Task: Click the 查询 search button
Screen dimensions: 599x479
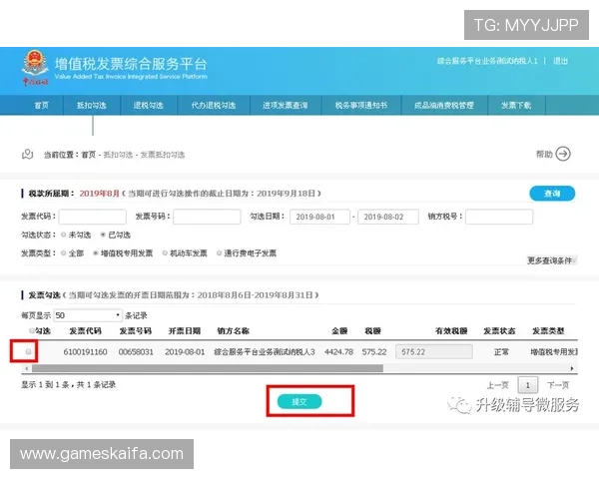Action: click(x=552, y=194)
